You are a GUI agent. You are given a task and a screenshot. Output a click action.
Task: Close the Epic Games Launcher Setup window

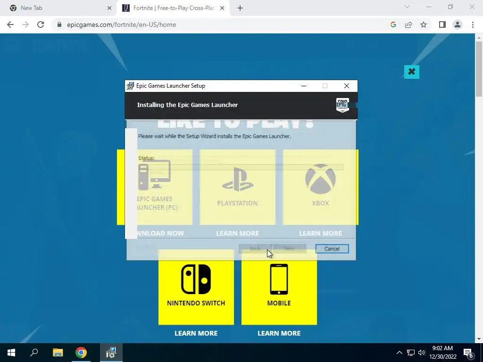click(x=347, y=86)
